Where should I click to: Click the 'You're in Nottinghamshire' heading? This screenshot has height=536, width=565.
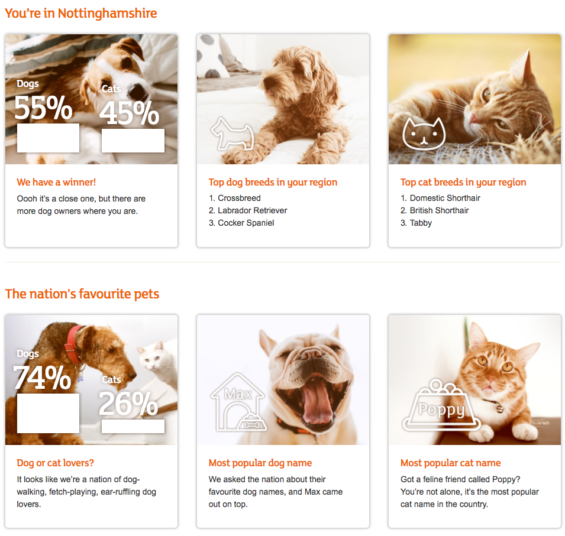[81, 13]
